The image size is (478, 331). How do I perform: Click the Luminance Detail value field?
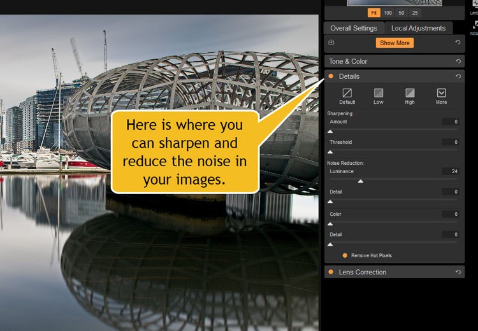(450, 192)
